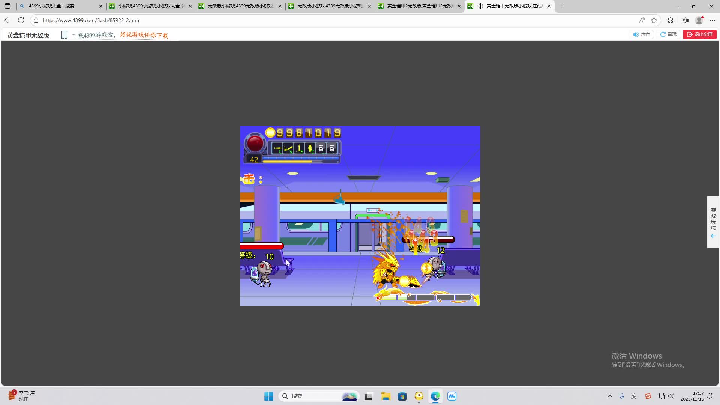Toggle game sound with 声音 button
Image resolution: width=720 pixels, height=405 pixels.
pos(642,34)
